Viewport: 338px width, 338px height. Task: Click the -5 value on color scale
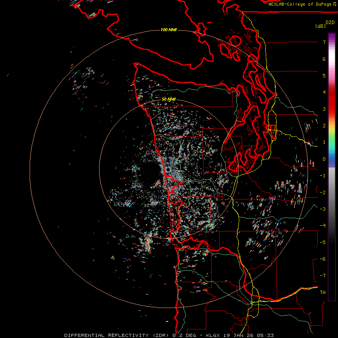pos(323,242)
